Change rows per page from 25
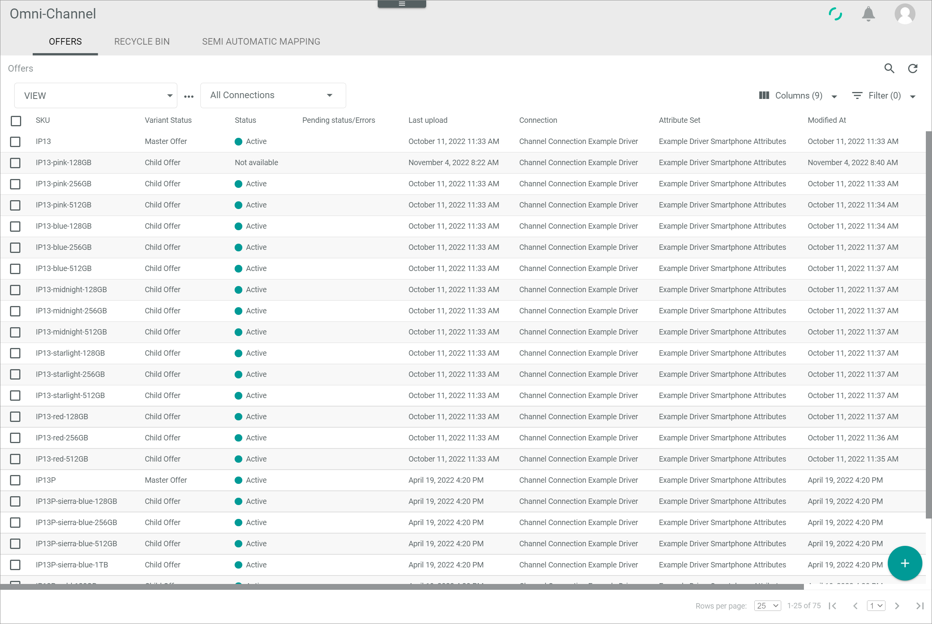Viewport: 932px width, 624px height. point(767,606)
